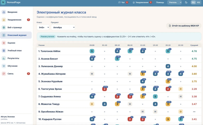This screenshot has height=125, width=203.
Task: Click student name 5. Эсенова Нурайым
Action: [x=50, y=81]
